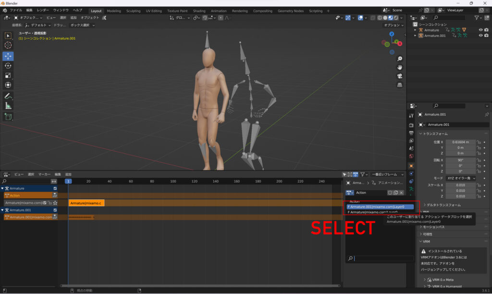Uncheck the Armature checkbox in the NLA editor
The image size is (492, 294).
55,188
